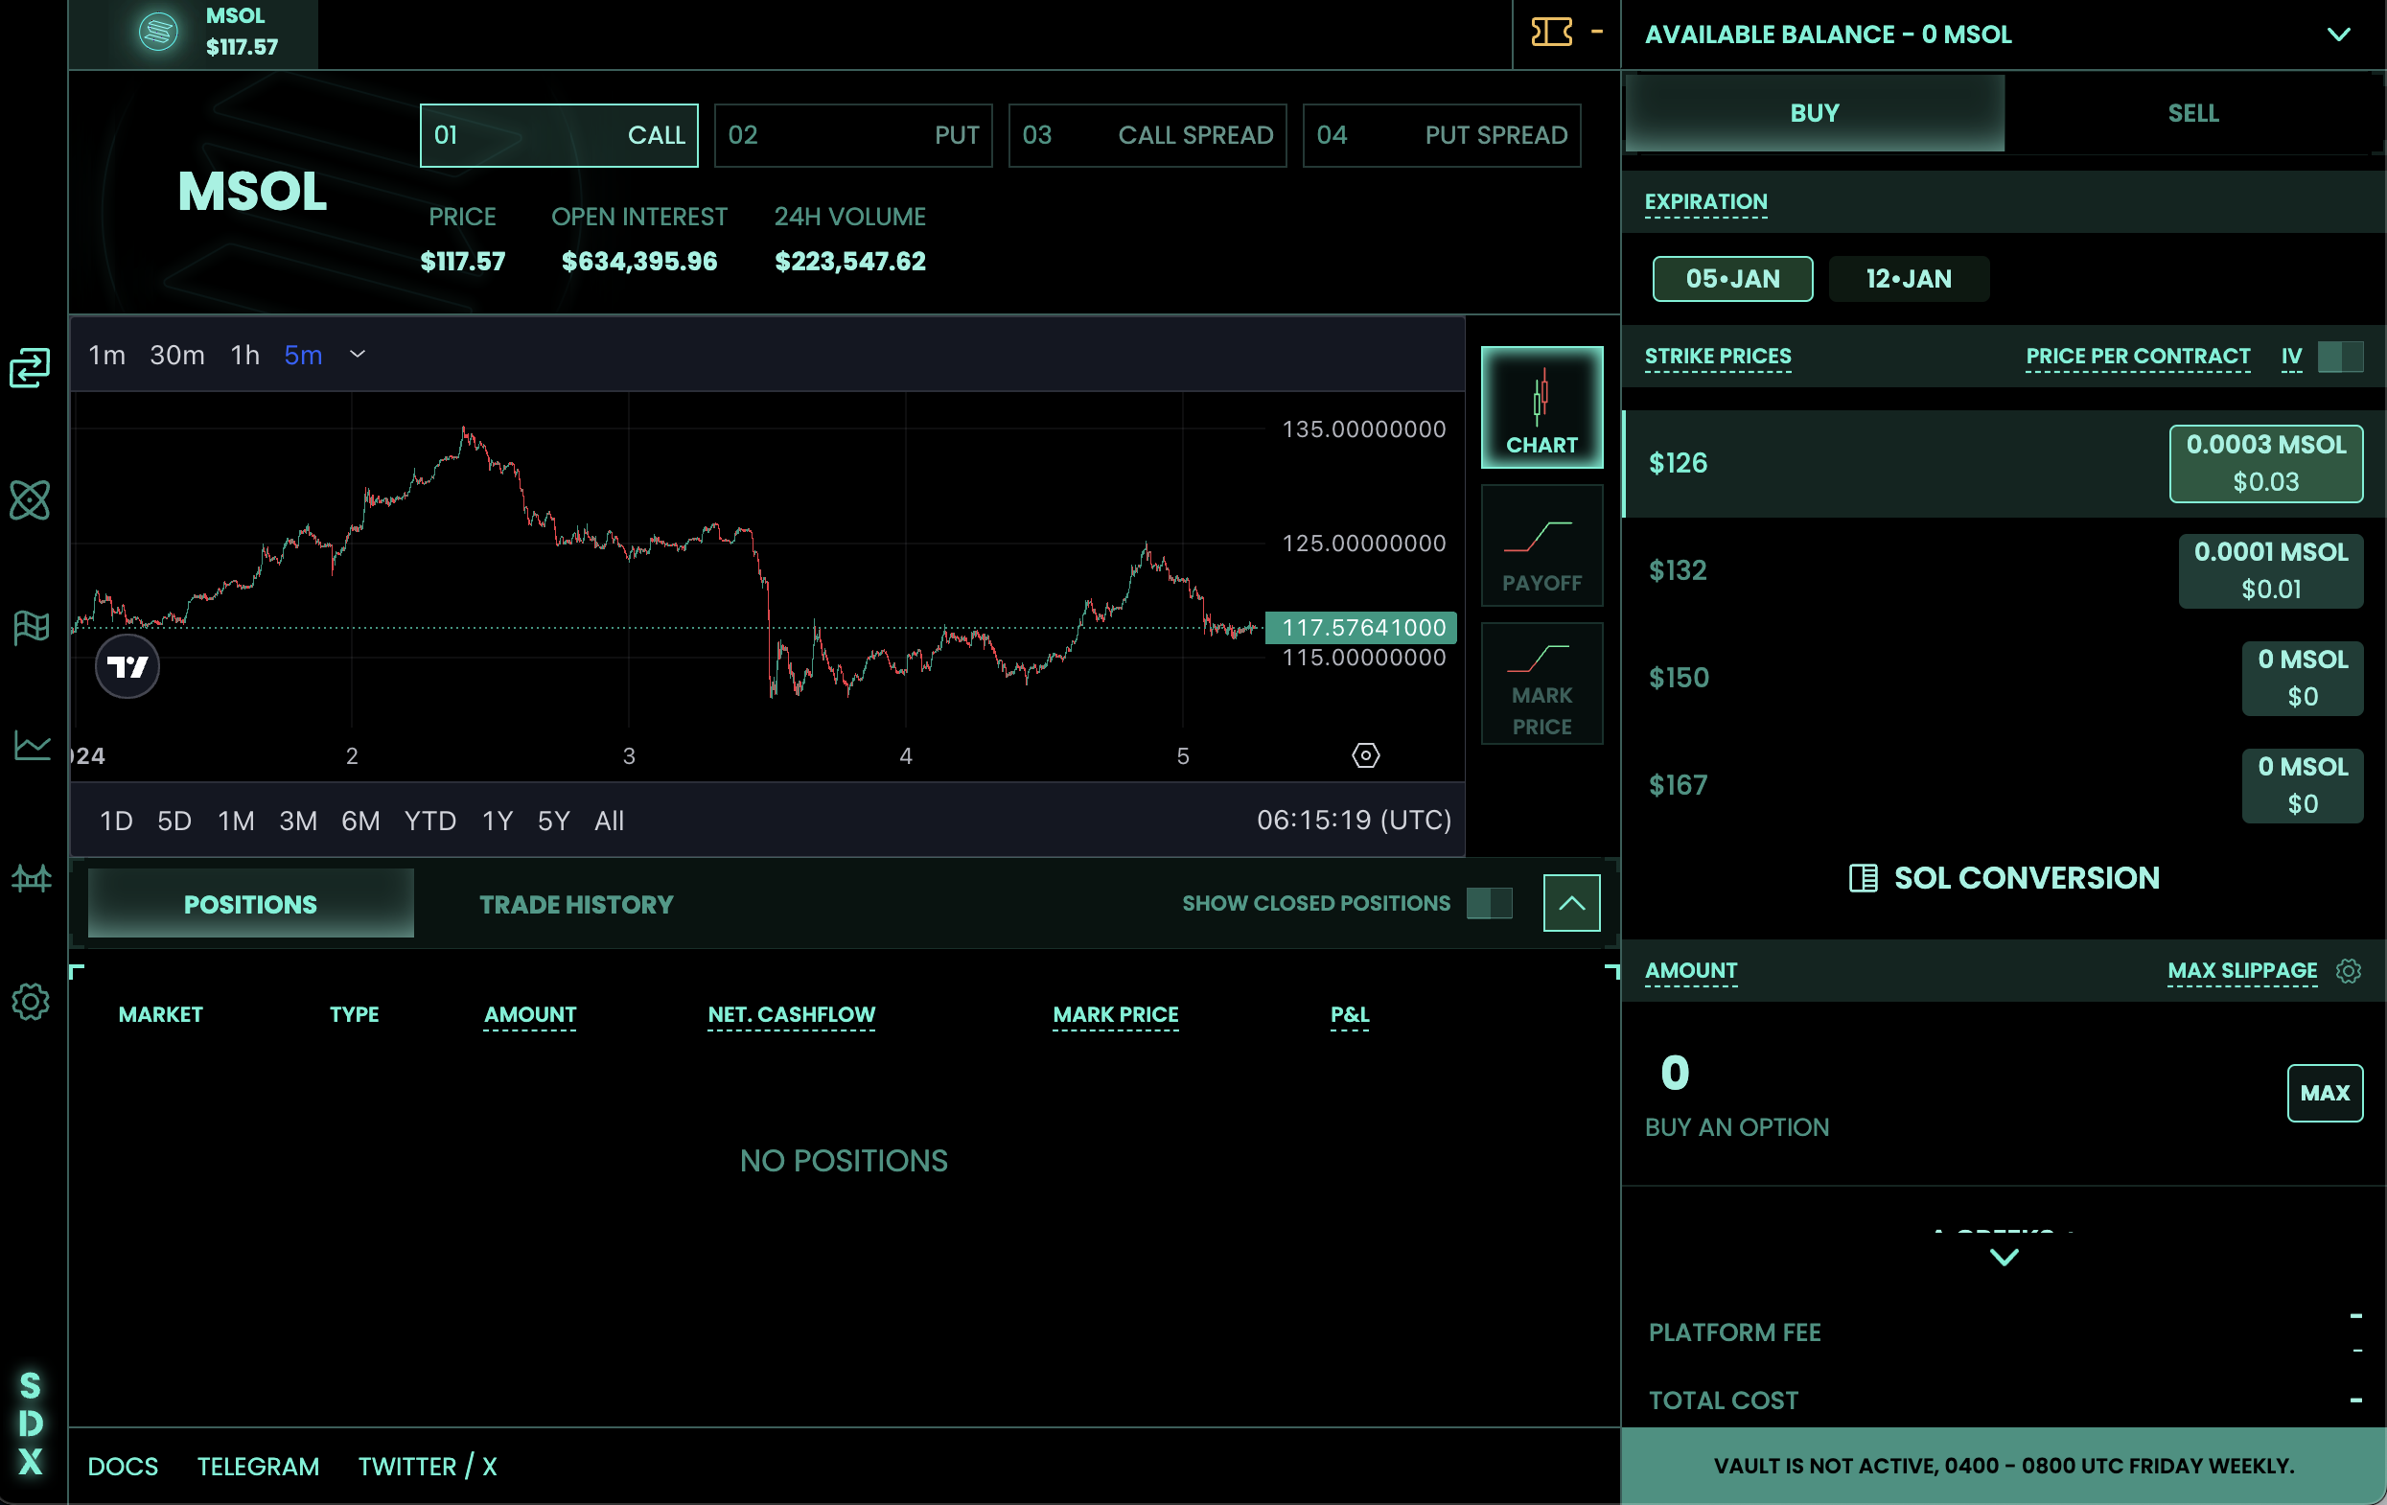Click the MAX amount button
This screenshot has width=2387, height=1505.
pos(2325,1093)
